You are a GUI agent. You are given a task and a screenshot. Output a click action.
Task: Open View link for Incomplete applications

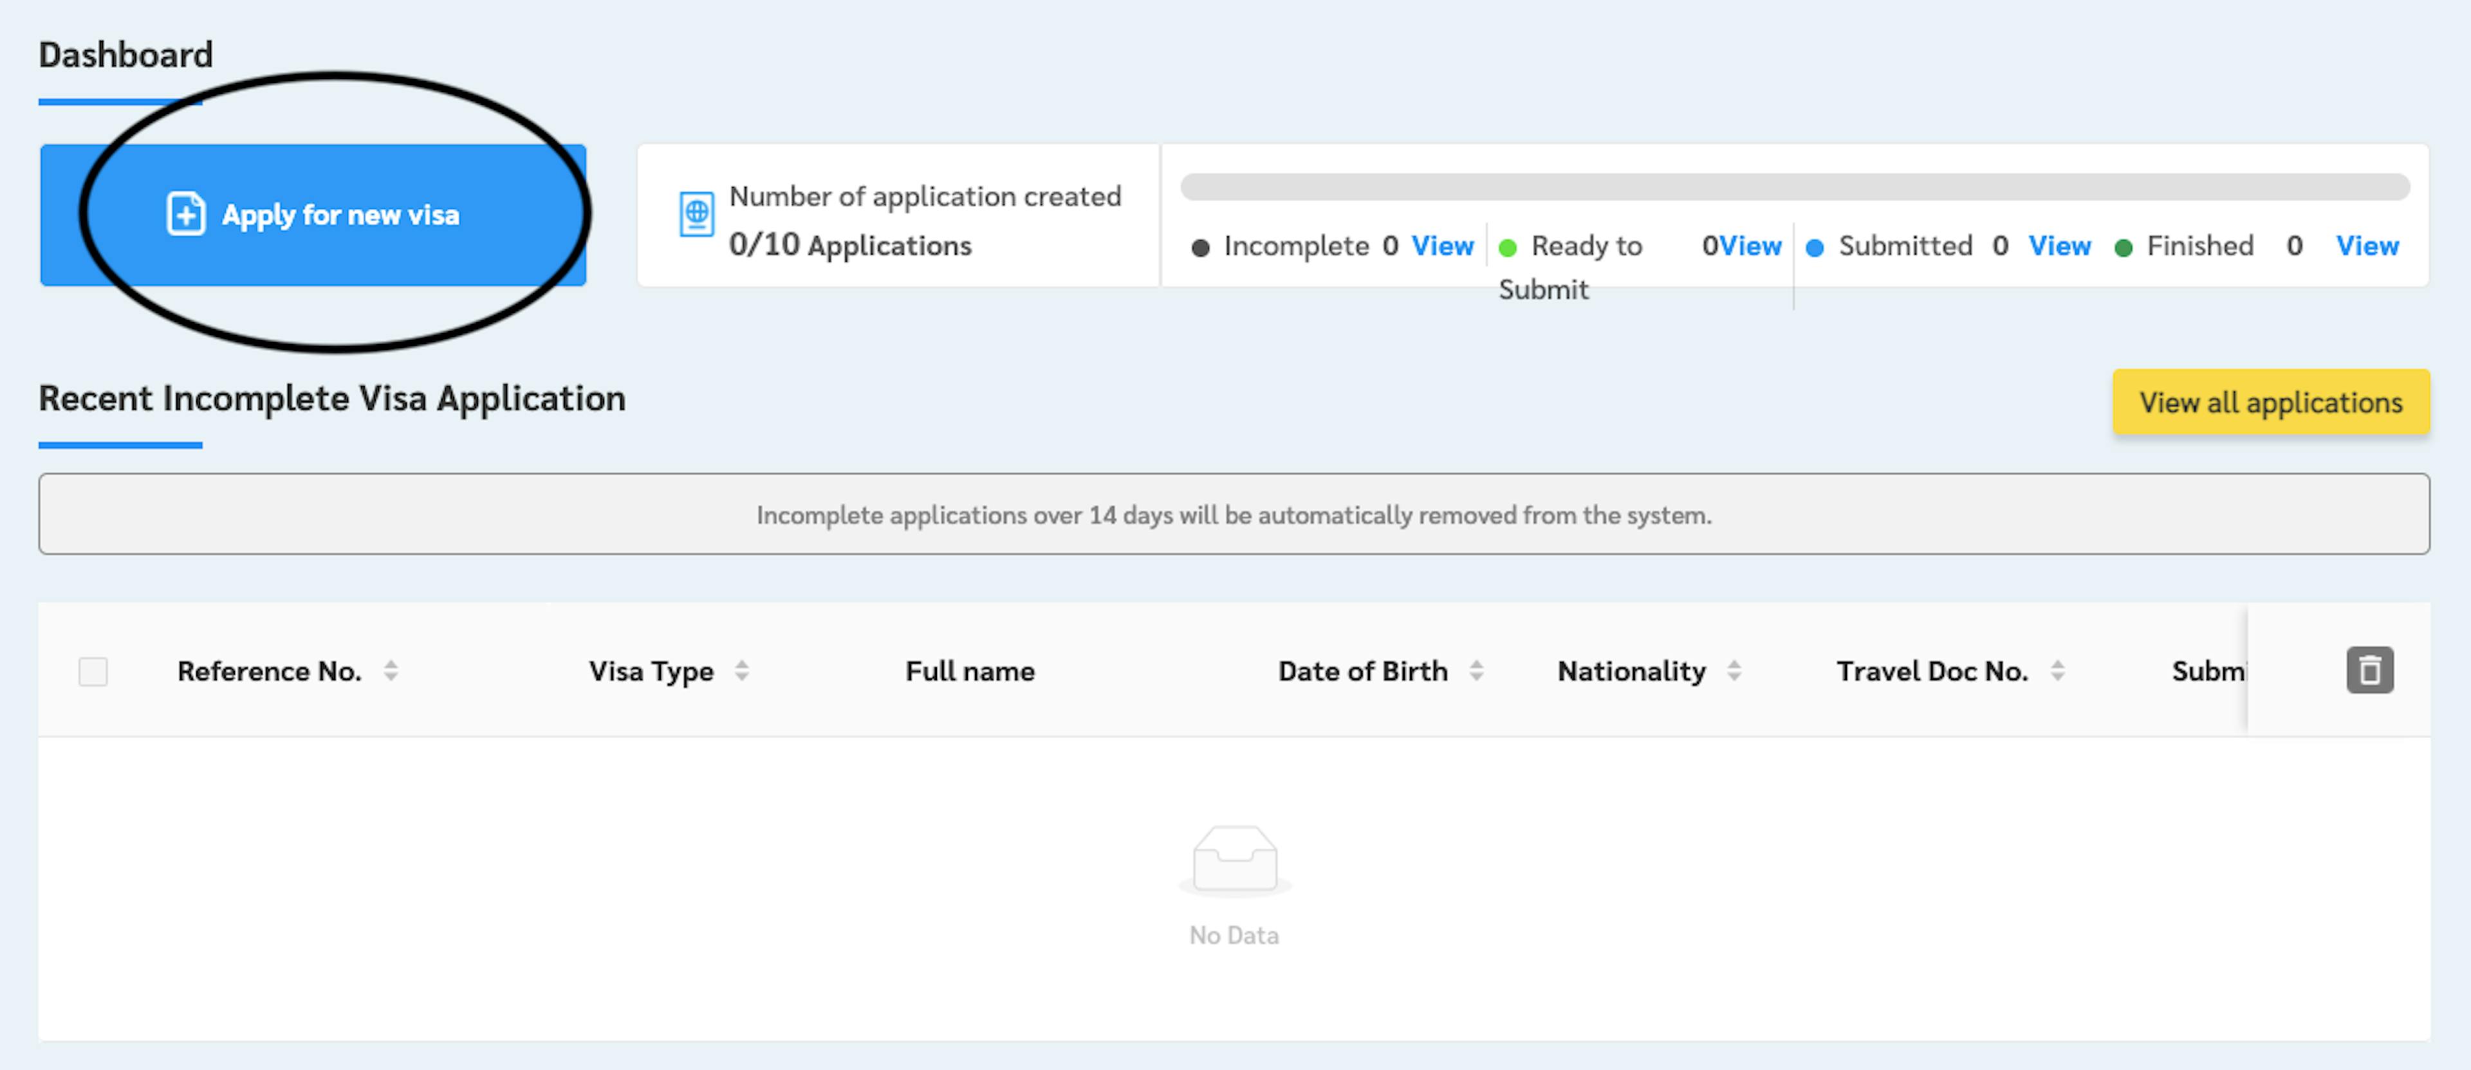point(1441,246)
